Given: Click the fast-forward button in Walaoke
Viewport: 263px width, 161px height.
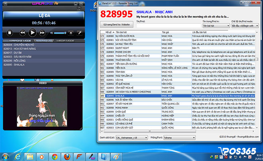Looking at the screenshot, I should point(42,33).
